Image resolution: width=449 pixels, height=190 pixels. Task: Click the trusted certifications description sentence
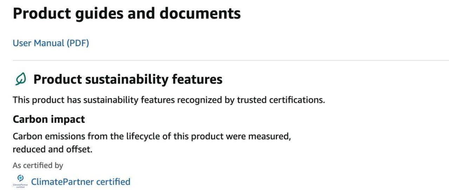pyautogui.click(x=169, y=100)
